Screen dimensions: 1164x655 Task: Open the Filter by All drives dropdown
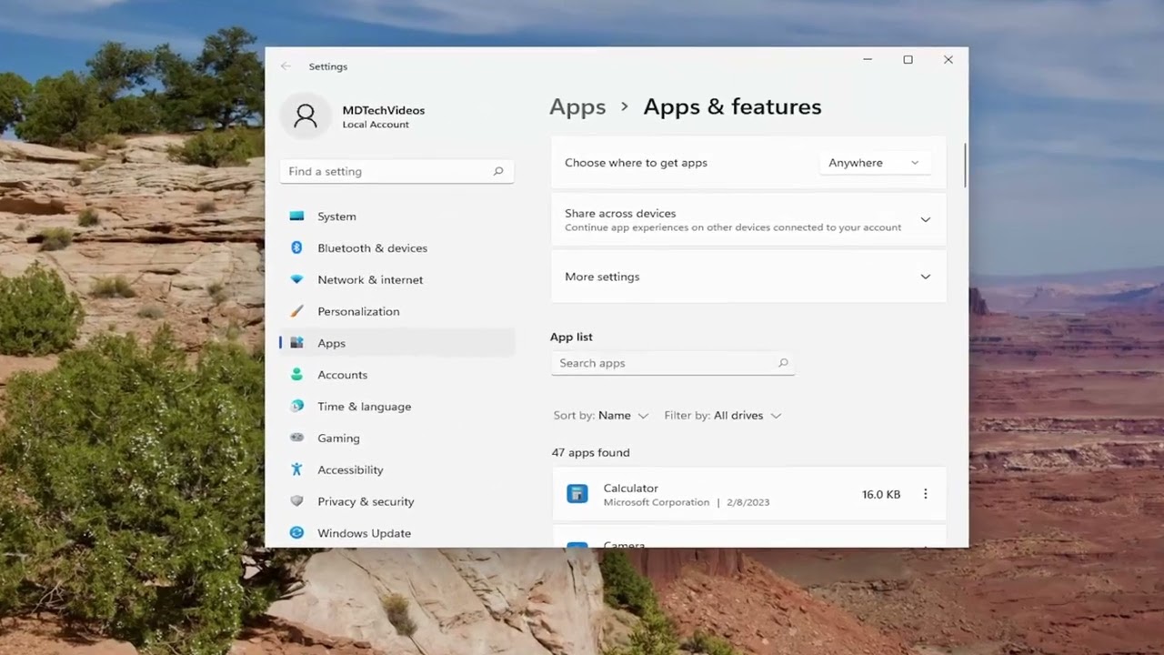point(723,416)
